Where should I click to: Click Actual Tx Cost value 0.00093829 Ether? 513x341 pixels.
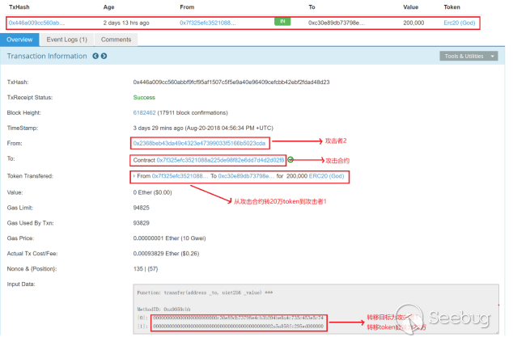(166, 254)
